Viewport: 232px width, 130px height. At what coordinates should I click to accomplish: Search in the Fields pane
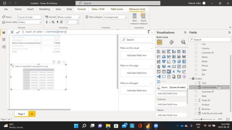point(210,39)
